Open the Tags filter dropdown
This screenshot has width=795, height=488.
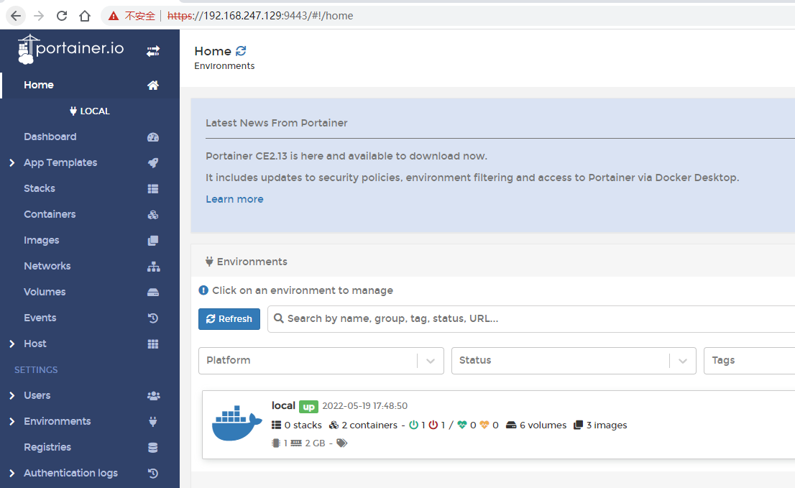click(x=748, y=361)
